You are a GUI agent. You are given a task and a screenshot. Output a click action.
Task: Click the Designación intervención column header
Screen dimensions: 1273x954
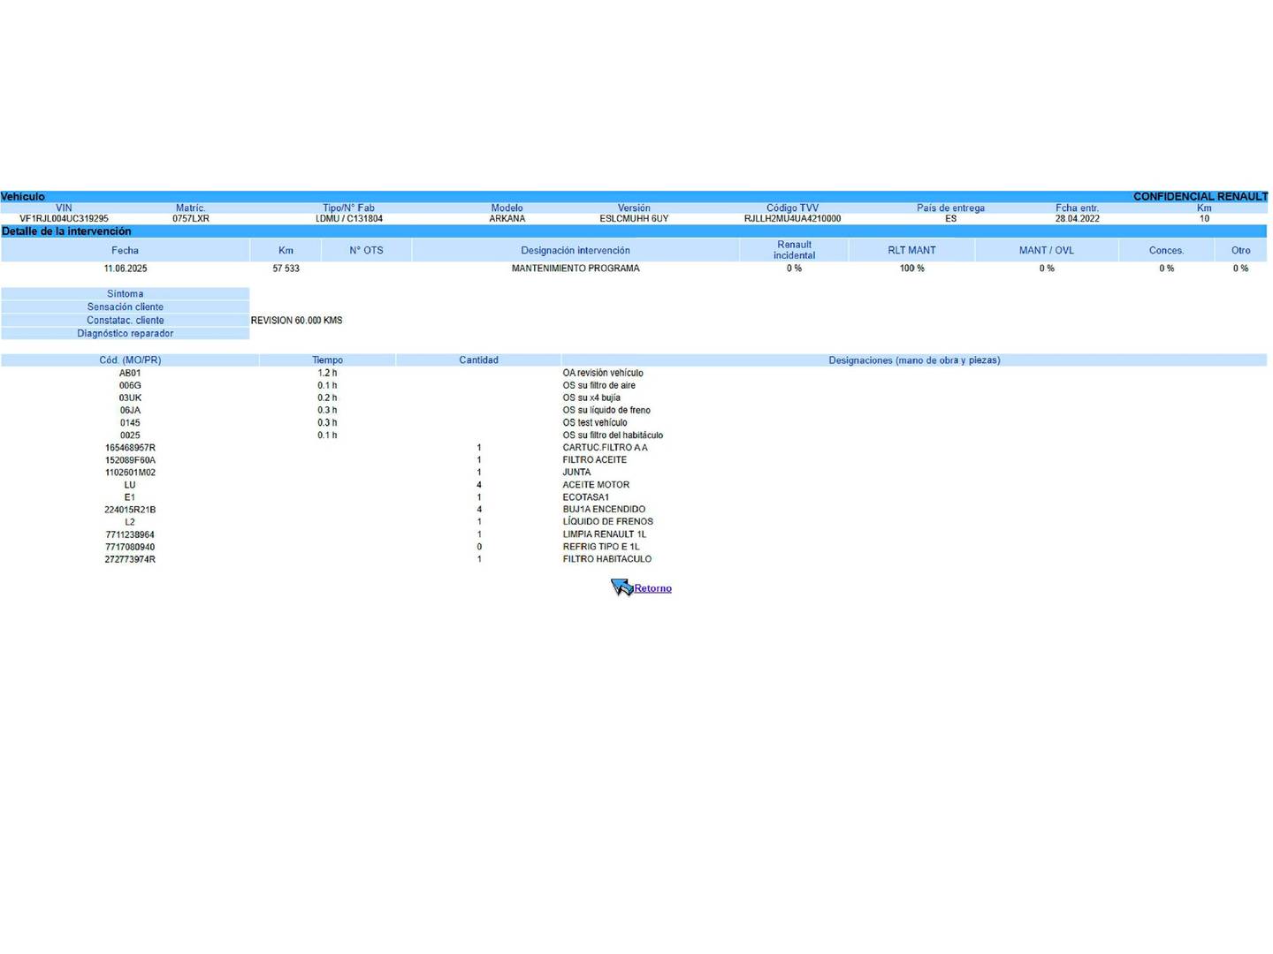576,251
